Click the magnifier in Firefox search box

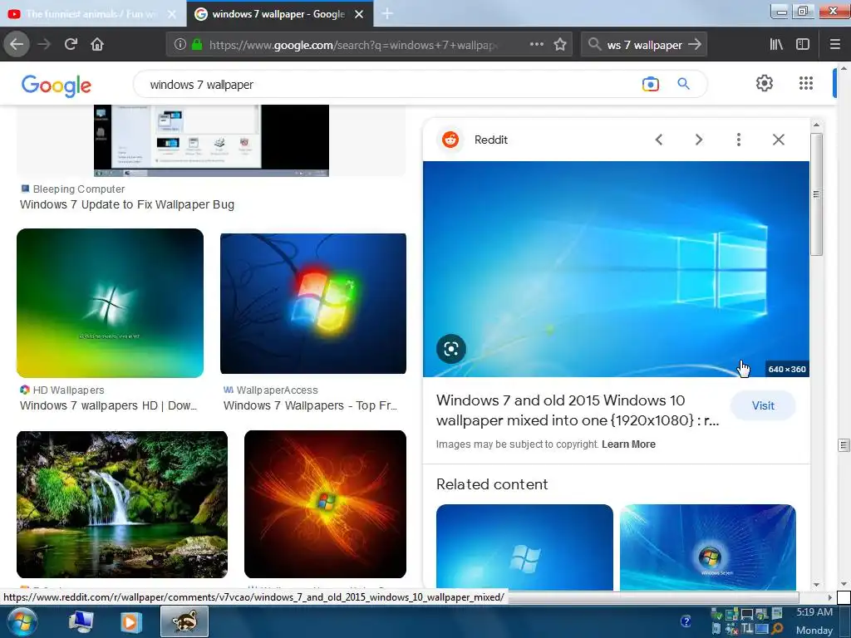click(x=594, y=45)
